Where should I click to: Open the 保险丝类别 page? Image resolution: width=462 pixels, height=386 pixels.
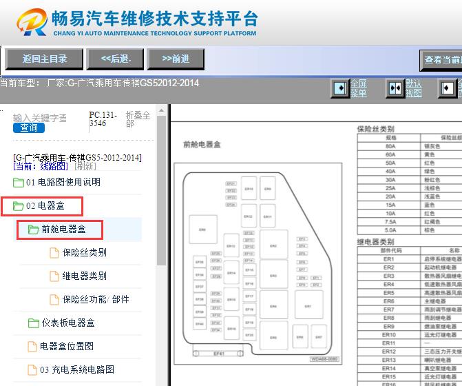tap(84, 253)
